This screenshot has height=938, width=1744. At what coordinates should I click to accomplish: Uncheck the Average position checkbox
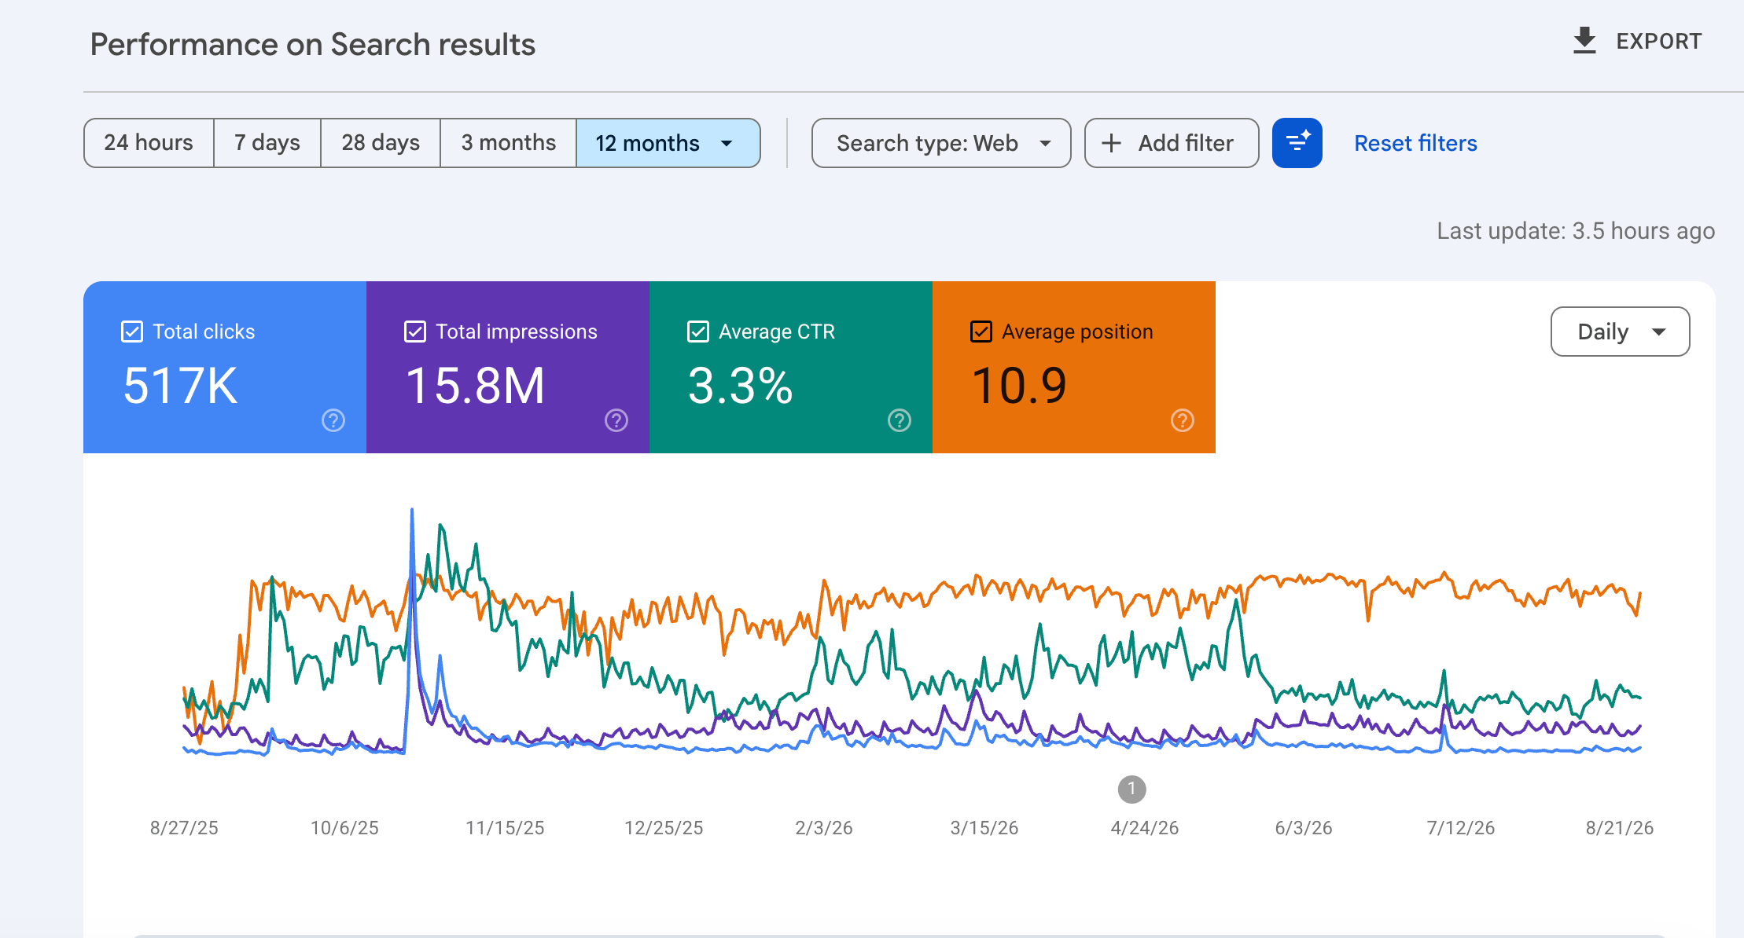pos(981,332)
